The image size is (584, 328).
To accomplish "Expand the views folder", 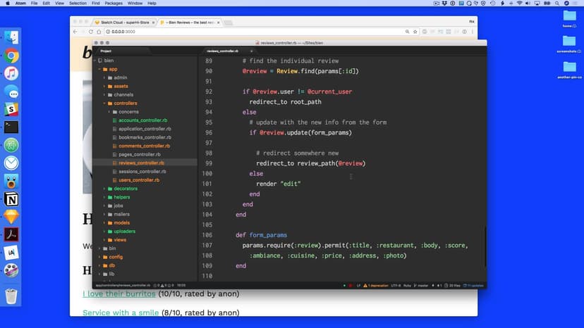I will click(x=120, y=240).
